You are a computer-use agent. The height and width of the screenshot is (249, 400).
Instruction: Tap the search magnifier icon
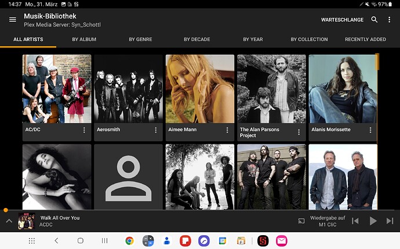click(374, 20)
